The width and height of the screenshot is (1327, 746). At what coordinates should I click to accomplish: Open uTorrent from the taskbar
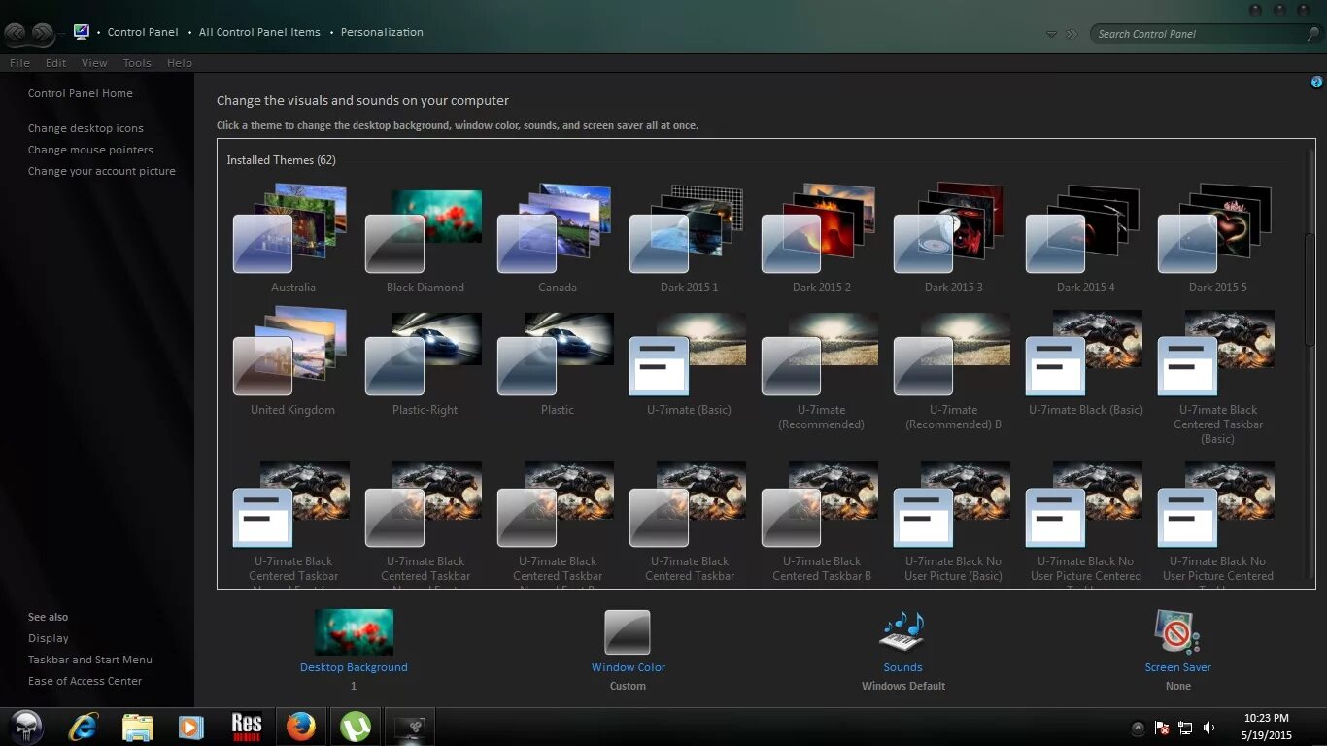356,726
